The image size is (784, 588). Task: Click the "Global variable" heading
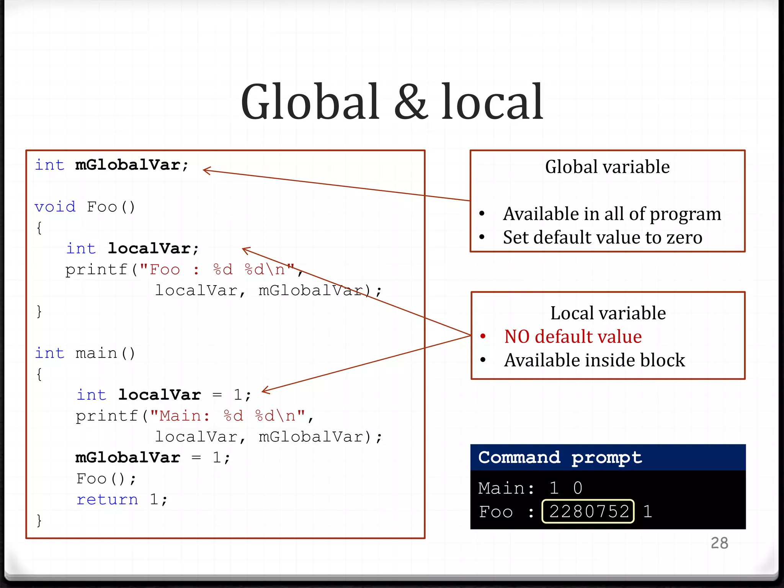608,167
